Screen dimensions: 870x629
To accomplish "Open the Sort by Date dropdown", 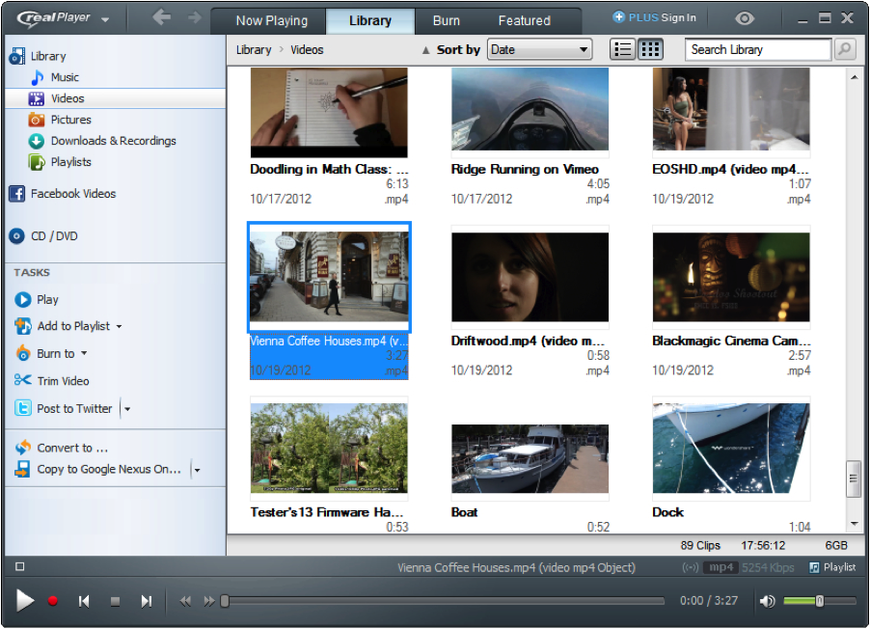I will tap(539, 49).
